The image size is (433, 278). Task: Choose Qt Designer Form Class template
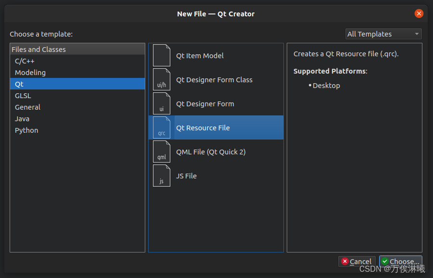point(216,79)
